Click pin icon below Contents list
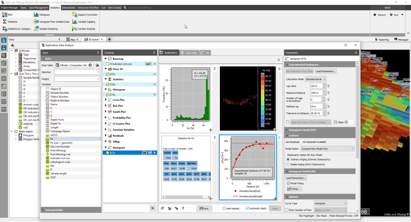Screen dimensions: 411x222 [153, 208]
